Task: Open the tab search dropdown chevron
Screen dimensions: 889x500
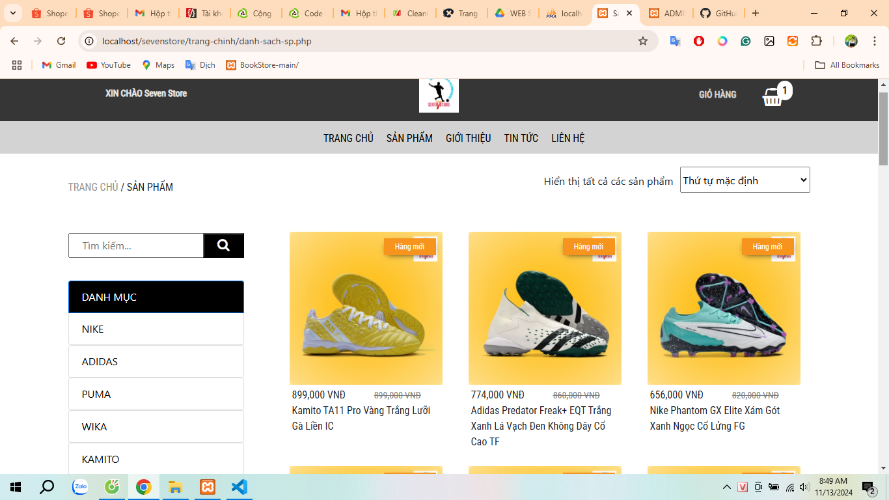Action: (12, 13)
